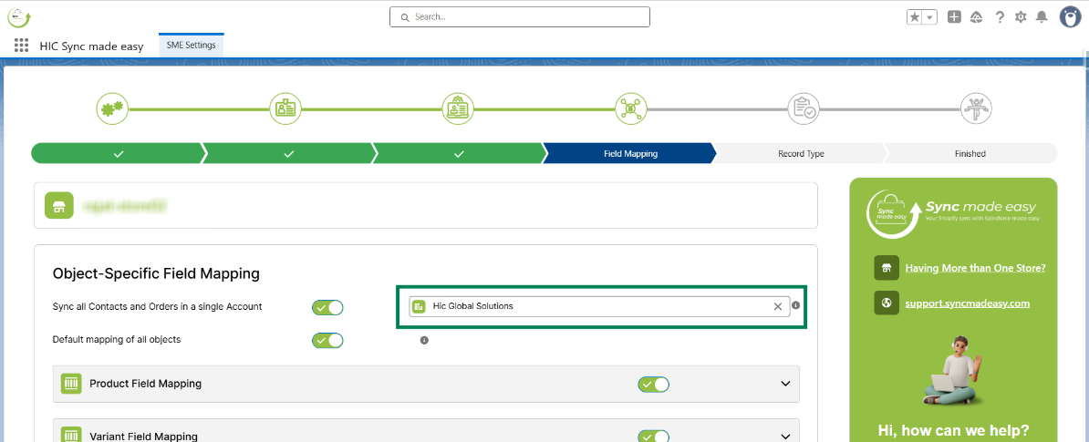The height and width of the screenshot is (442, 1089).
Task: Toggle the Product Field Mapping switch
Action: point(654,384)
